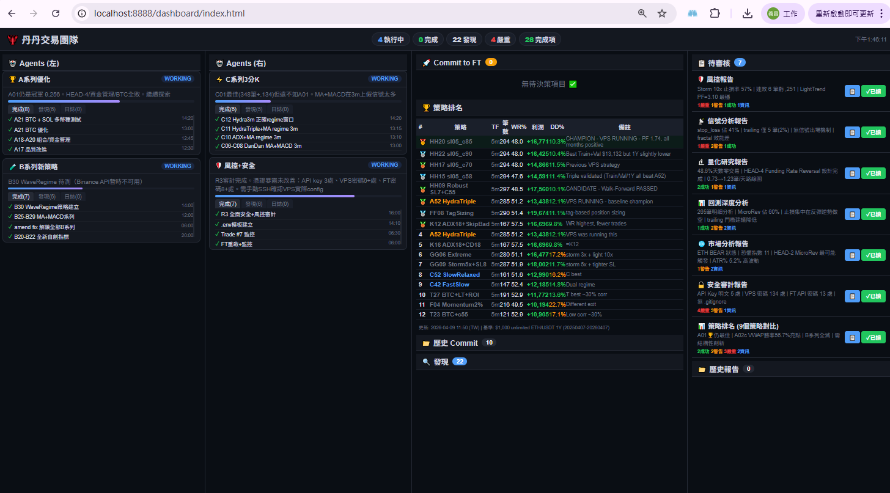
Task: Bookmark this page using the star icon
Action: (661, 13)
